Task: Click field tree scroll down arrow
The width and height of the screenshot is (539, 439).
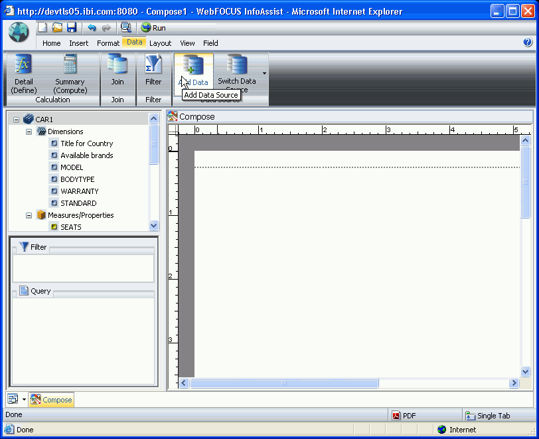Action: tap(153, 226)
